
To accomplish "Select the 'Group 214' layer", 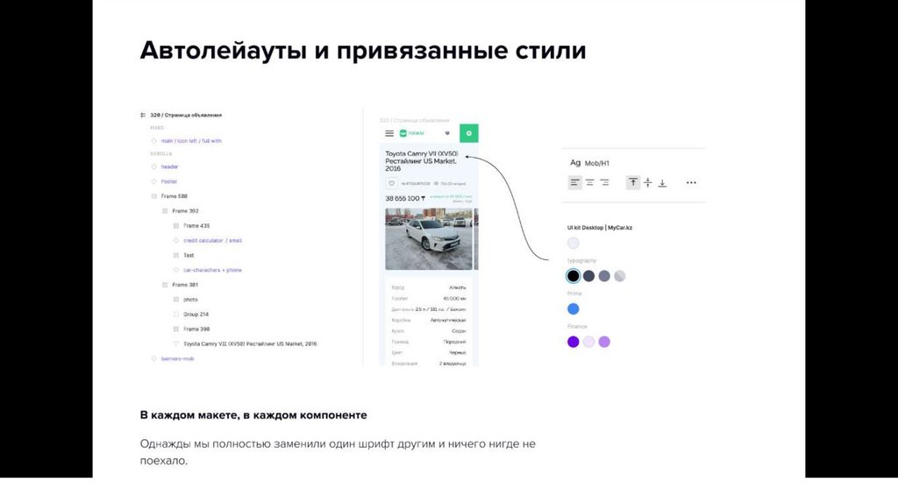I will coord(196,315).
